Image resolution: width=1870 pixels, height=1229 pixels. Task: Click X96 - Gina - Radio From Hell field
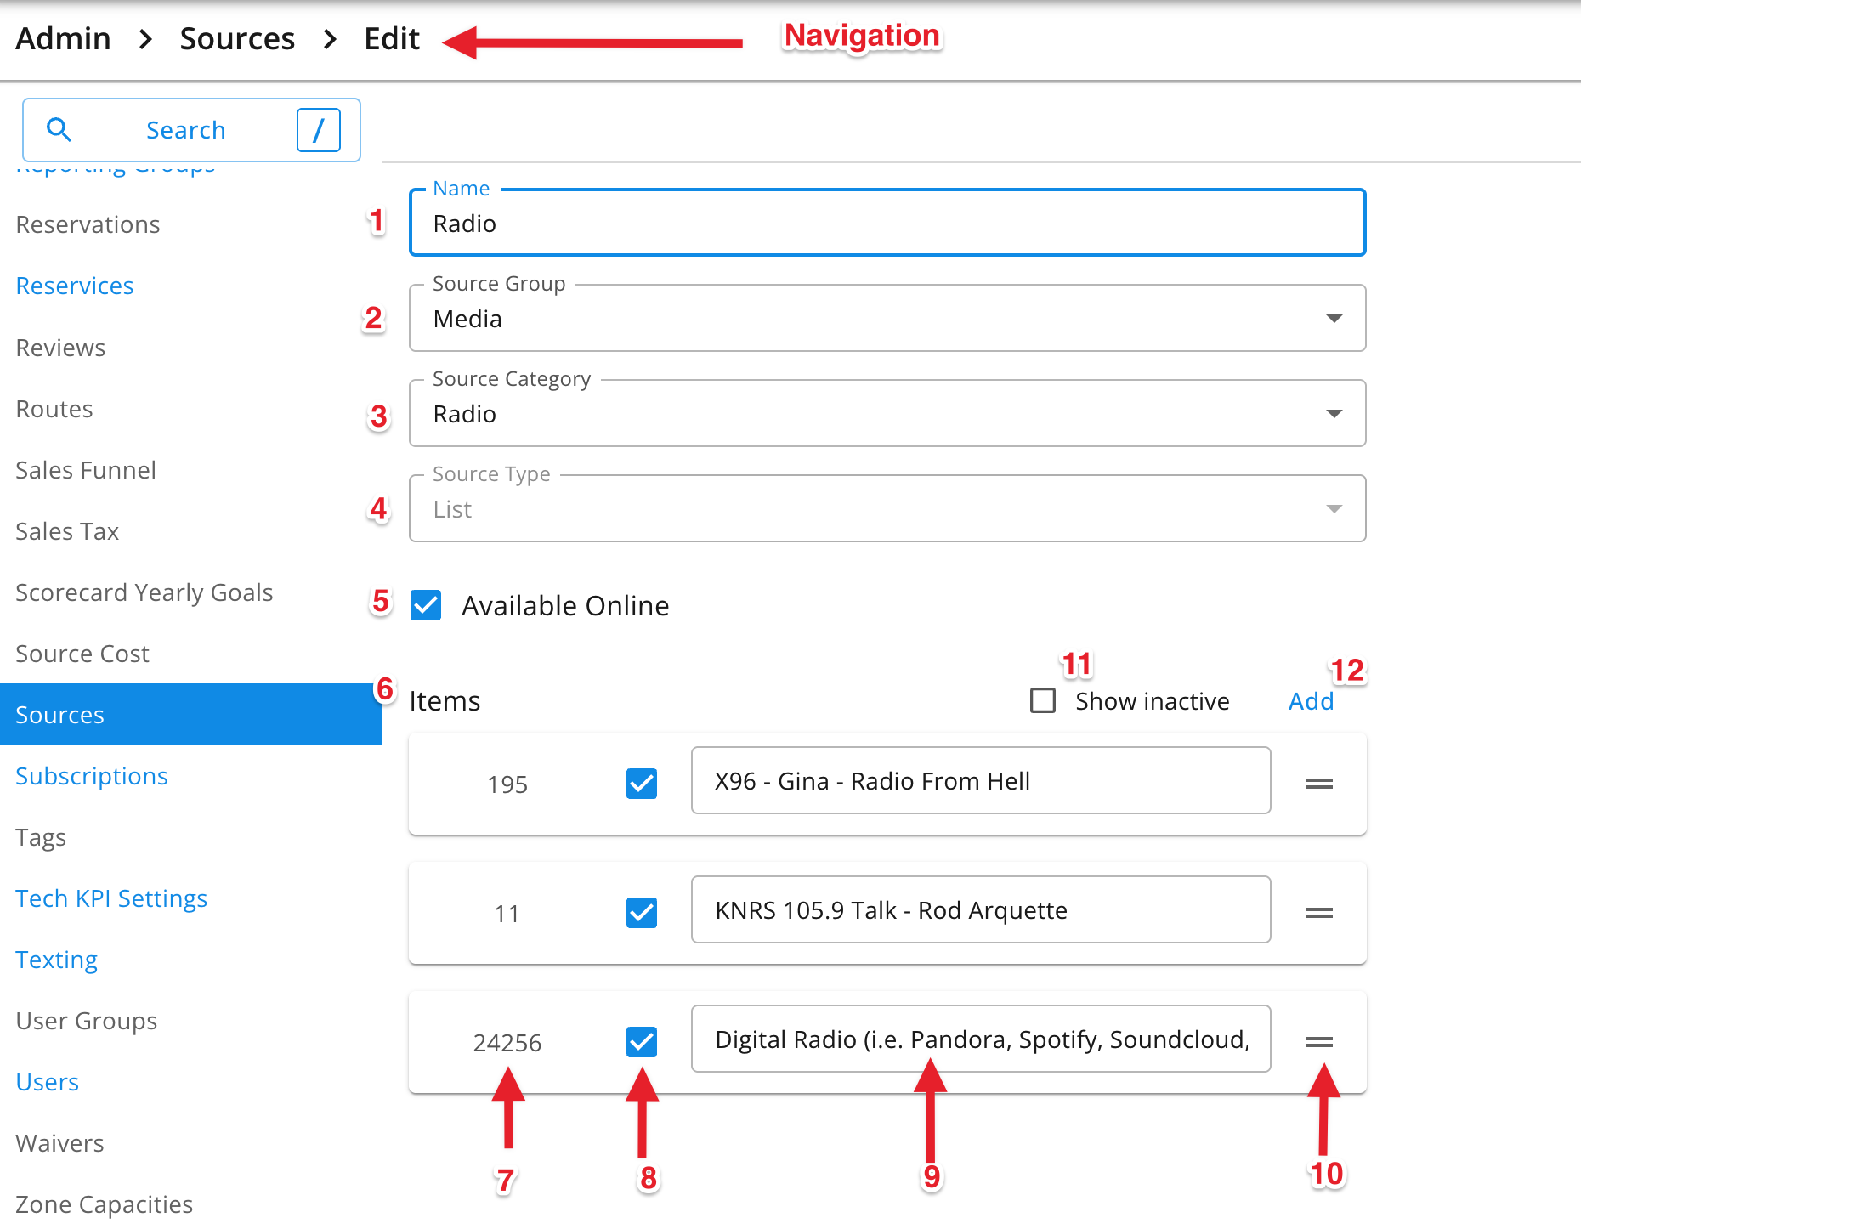click(x=981, y=780)
